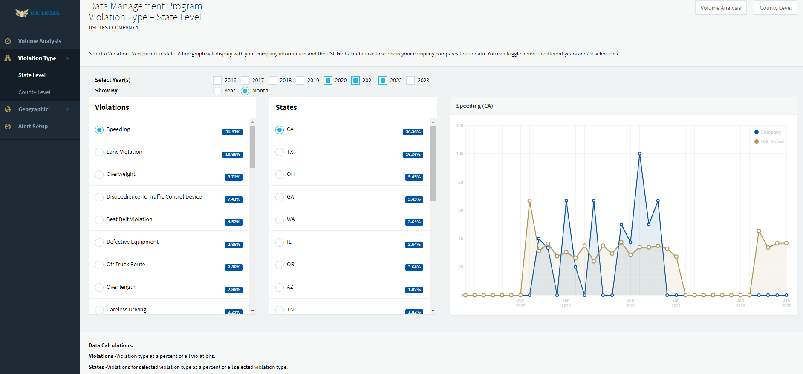Click the Violations list scrollbar thumb
The height and width of the screenshot is (374, 803).
252,147
